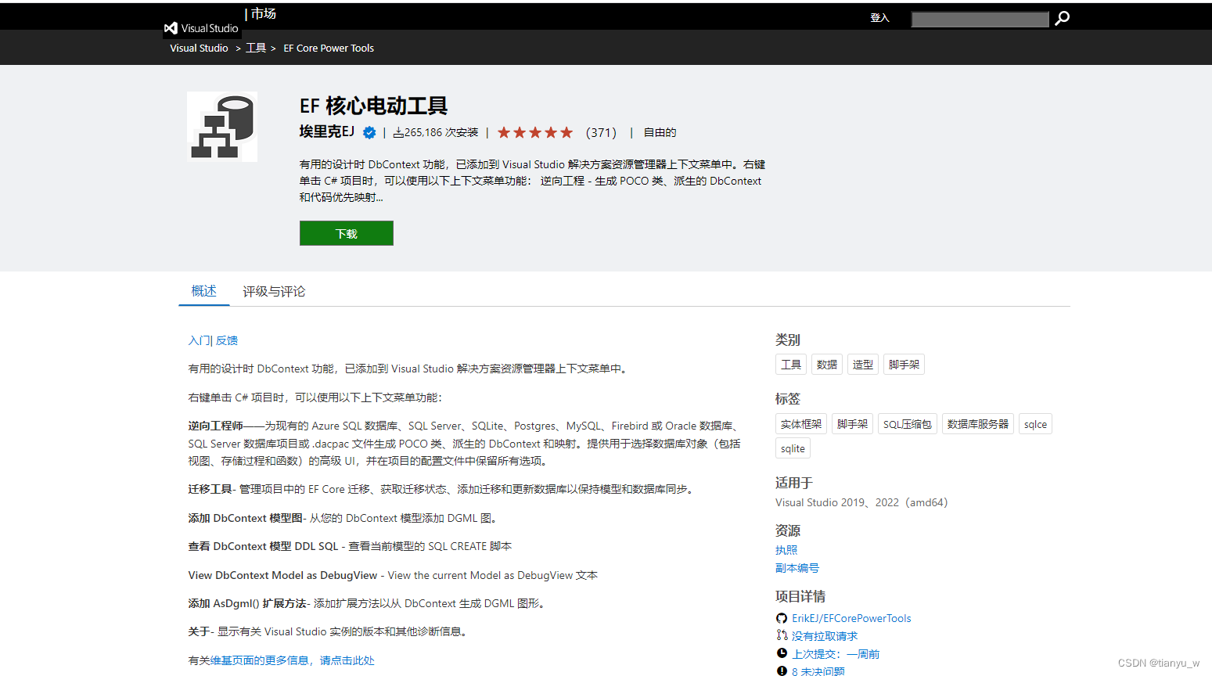1212x676 pixels.
Task: View the 执照 link under 资源
Action: [786, 550]
